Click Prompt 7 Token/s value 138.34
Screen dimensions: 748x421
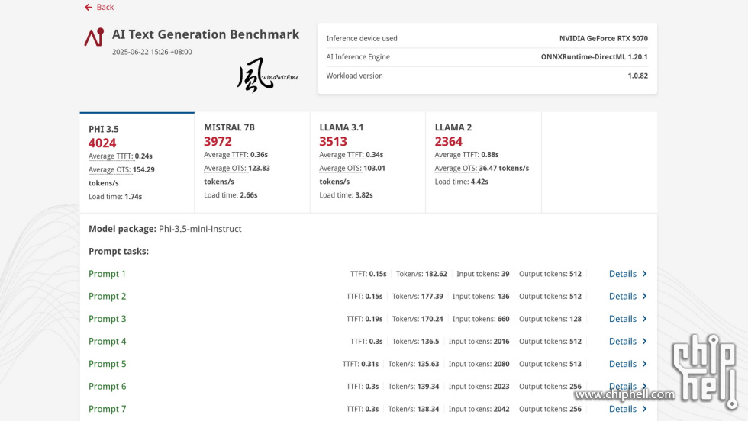[x=428, y=409]
